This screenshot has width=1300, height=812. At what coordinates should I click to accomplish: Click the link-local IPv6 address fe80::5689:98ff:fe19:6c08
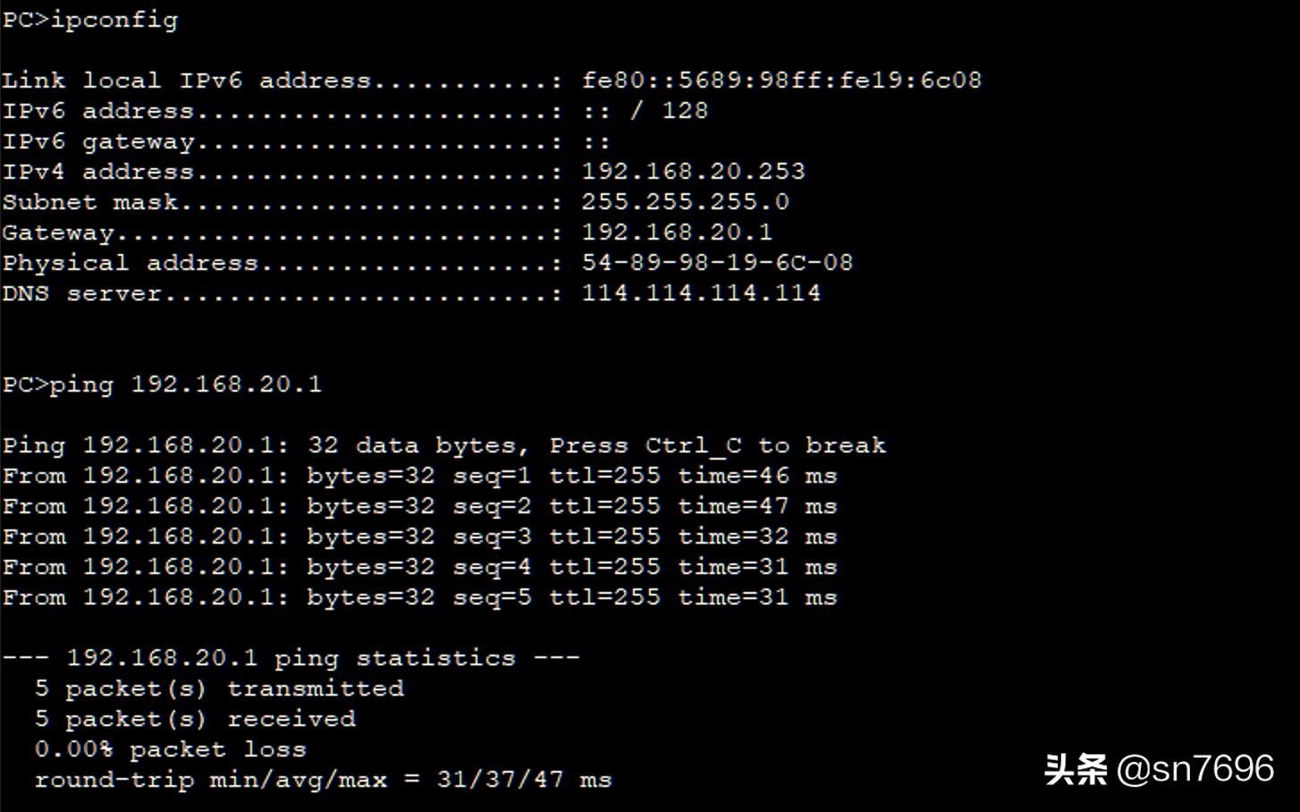tap(781, 80)
